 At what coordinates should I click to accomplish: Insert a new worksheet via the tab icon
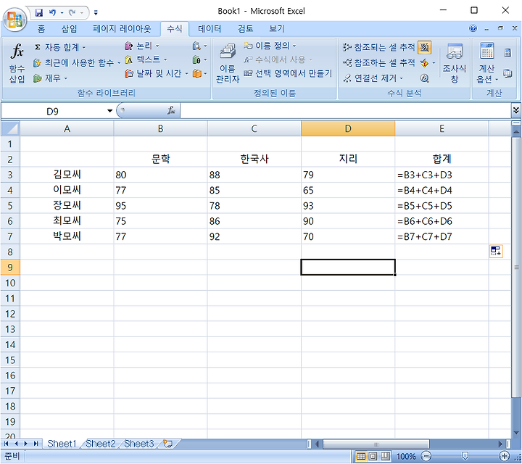(167, 444)
